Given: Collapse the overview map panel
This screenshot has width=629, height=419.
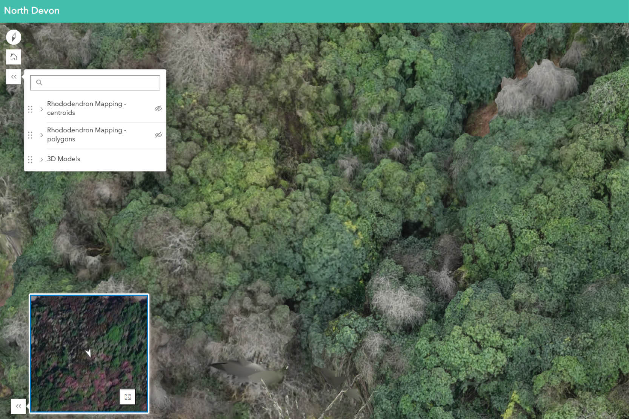Looking at the screenshot, I should point(18,406).
